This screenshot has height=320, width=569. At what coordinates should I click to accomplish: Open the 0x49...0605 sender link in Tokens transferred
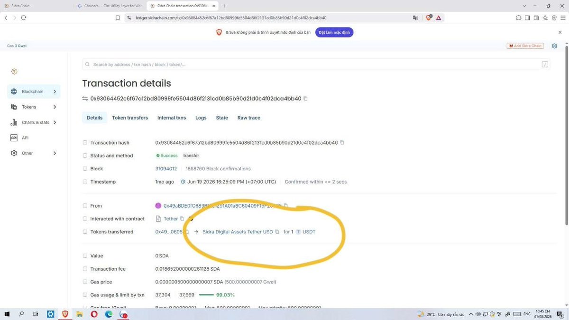[x=169, y=232]
